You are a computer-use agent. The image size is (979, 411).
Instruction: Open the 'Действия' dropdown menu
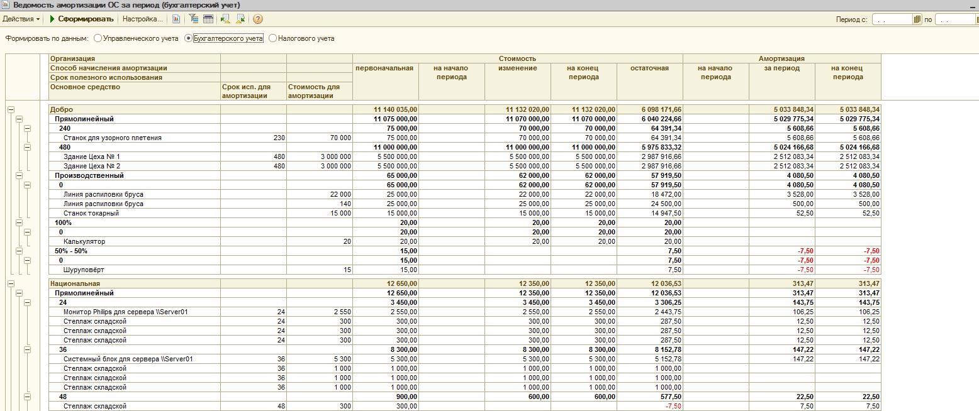[21, 19]
